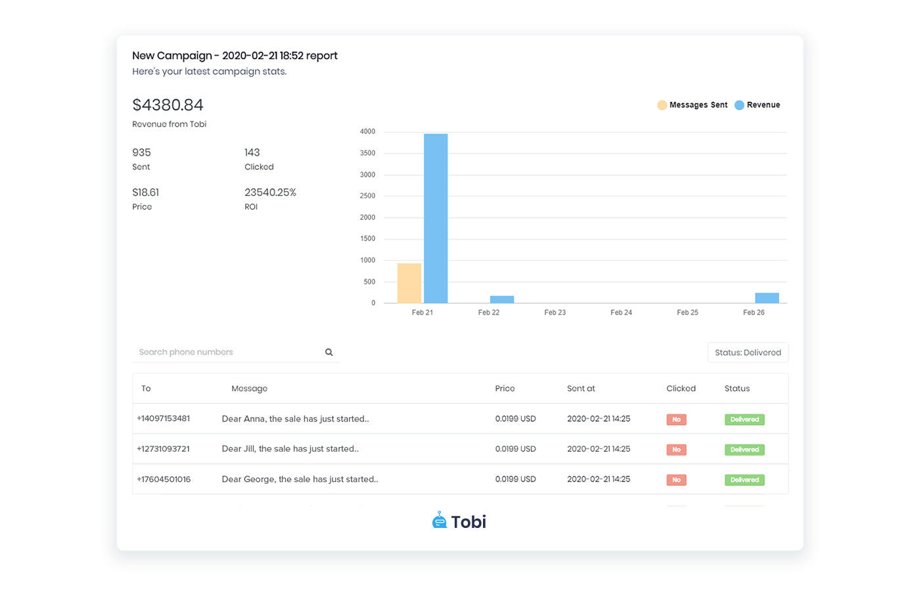Image resolution: width=920 pixels, height=591 pixels.
Task: Click the $4380.84 revenue total
Action: point(168,105)
